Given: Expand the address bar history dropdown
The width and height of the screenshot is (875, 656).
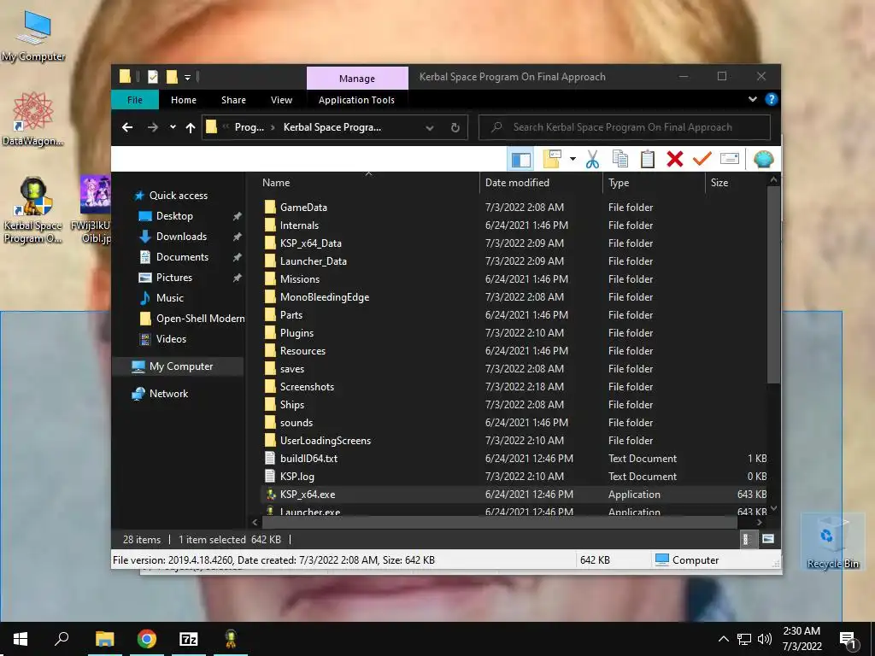Looking at the screenshot, I should point(430,128).
